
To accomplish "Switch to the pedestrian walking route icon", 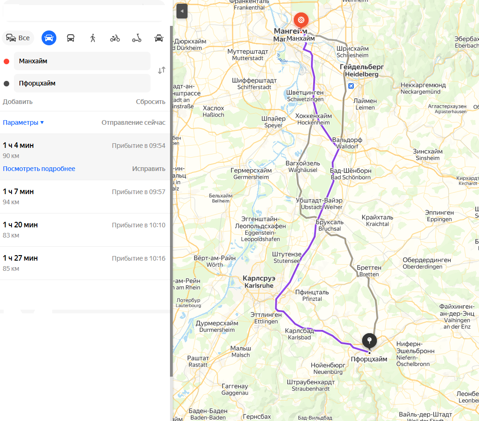I will (x=93, y=38).
